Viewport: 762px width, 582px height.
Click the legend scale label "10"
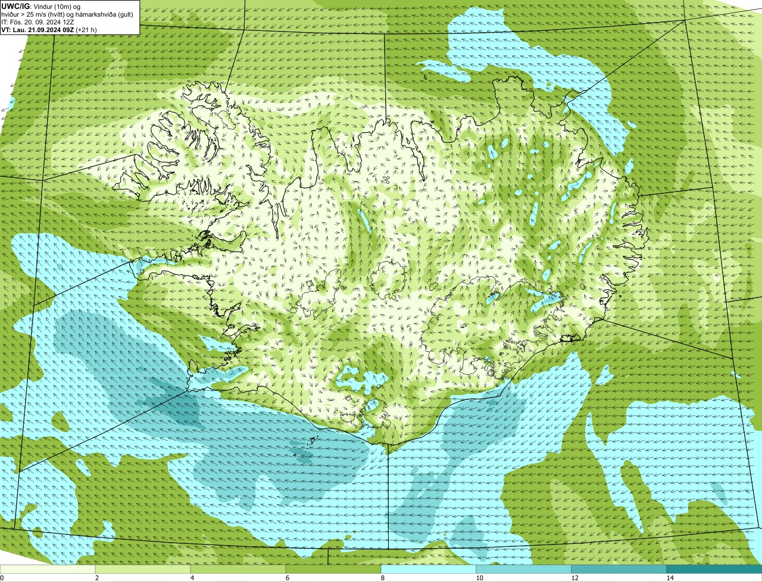pyautogui.click(x=479, y=578)
